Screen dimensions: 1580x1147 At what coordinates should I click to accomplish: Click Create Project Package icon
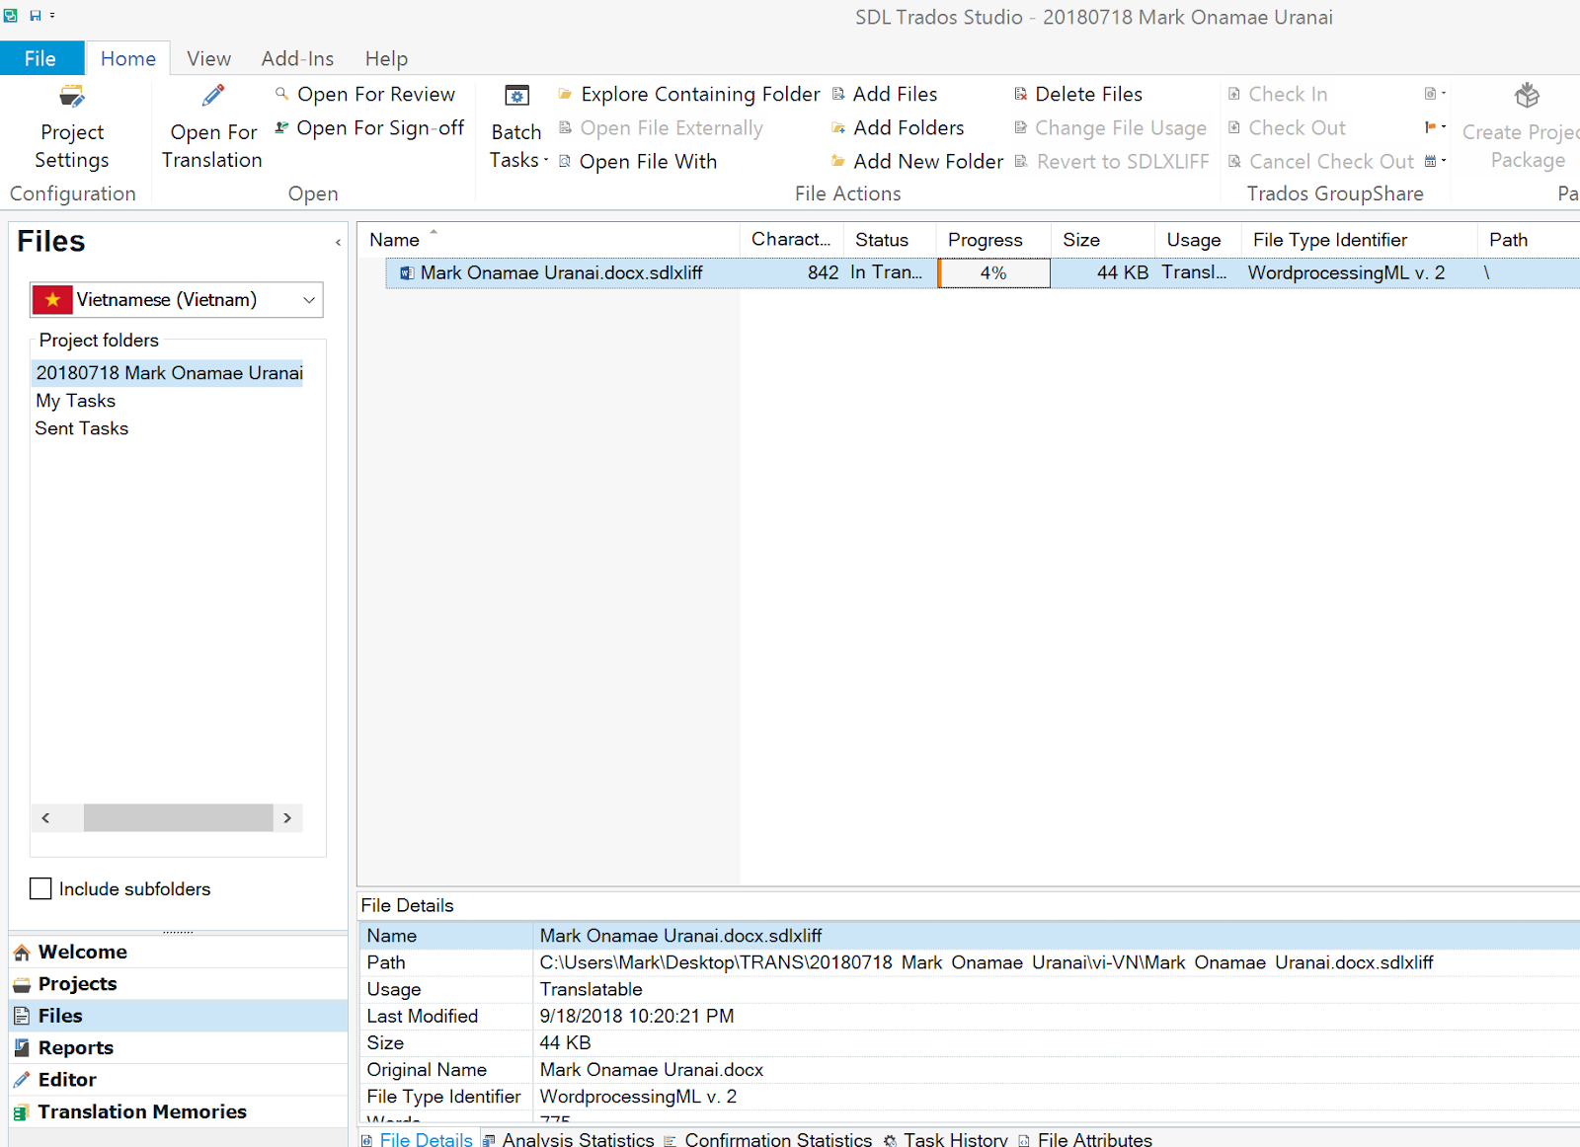point(1527,96)
